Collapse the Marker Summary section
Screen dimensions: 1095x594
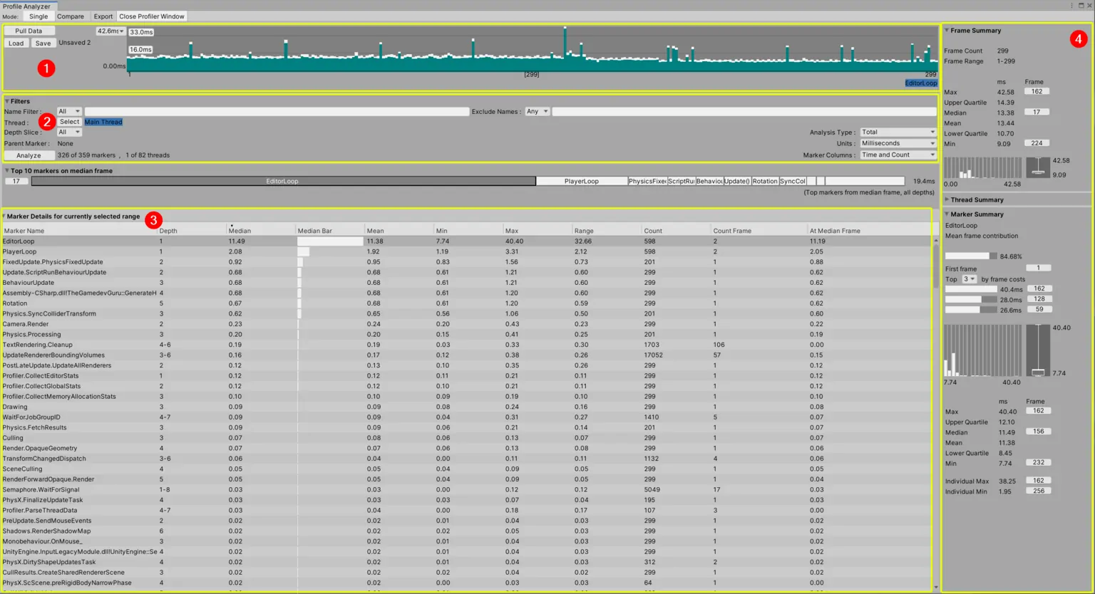[x=947, y=214]
